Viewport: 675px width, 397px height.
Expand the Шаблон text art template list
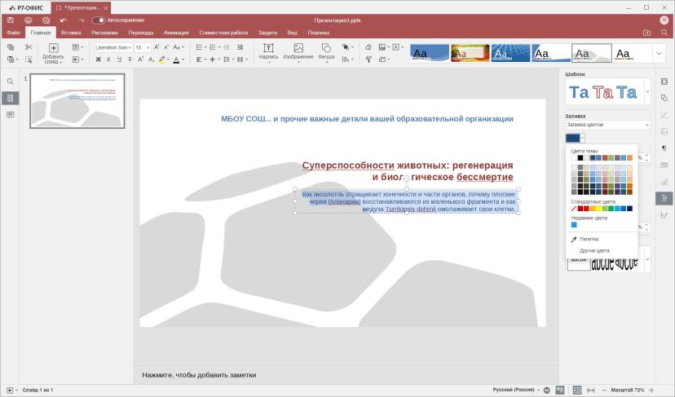(647, 91)
